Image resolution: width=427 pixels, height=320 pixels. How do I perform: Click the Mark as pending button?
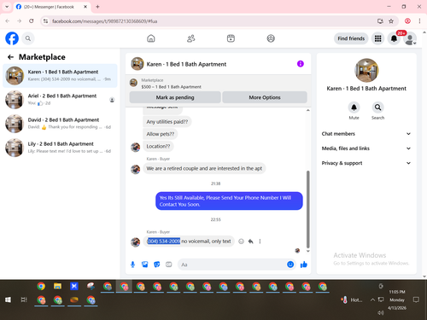point(175,97)
